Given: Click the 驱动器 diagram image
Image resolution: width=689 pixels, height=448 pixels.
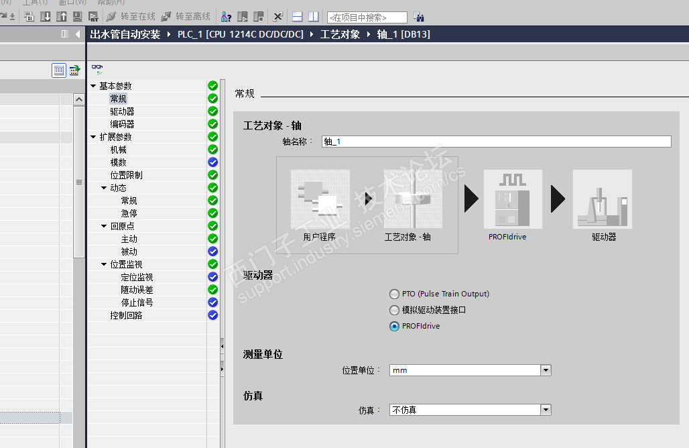Looking at the screenshot, I should [603, 199].
